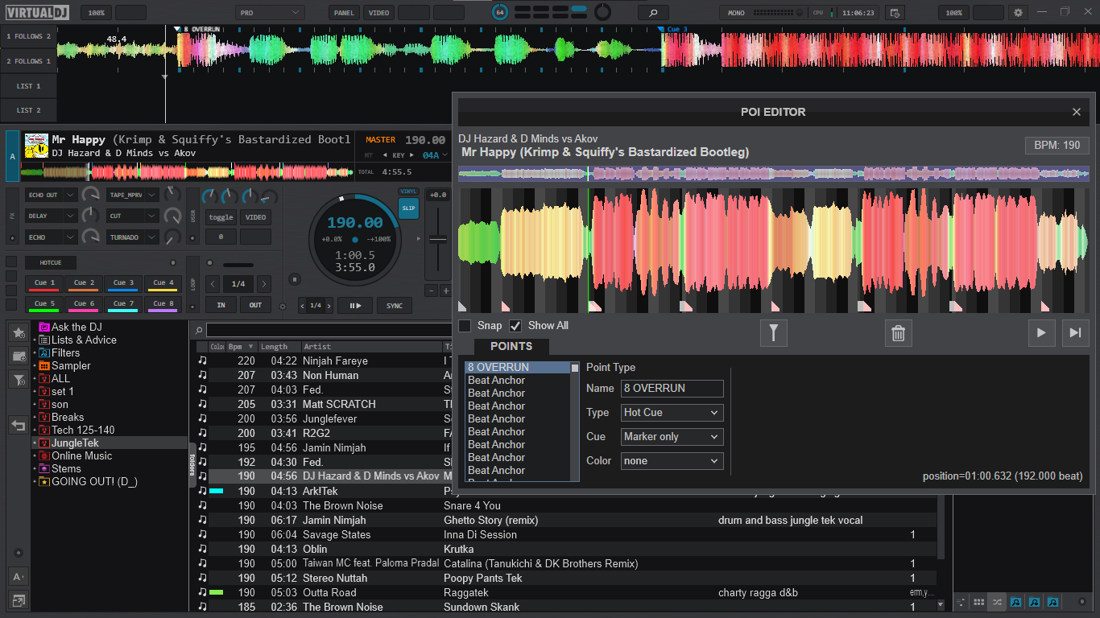Toggle the VINYL mode button
This screenshot has width=1100, height=618.
[409, 192]
